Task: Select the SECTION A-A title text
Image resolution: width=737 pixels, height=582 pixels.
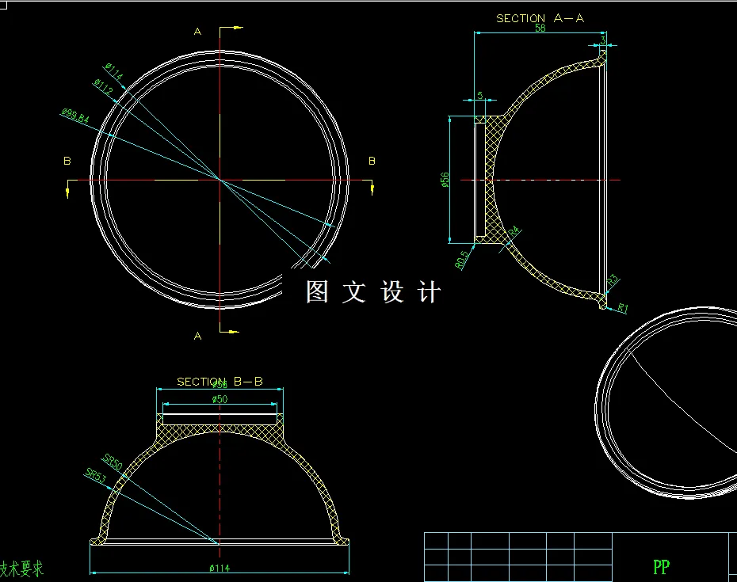Action: point(540,18)
